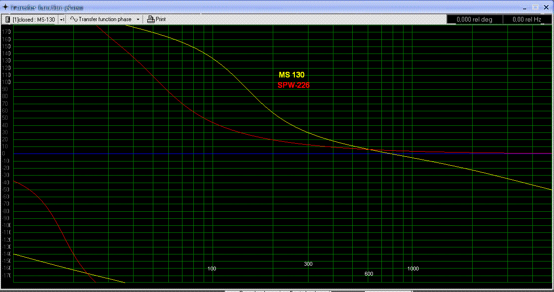
Task: Click the 100 frequency axis label
Action: 212,269
